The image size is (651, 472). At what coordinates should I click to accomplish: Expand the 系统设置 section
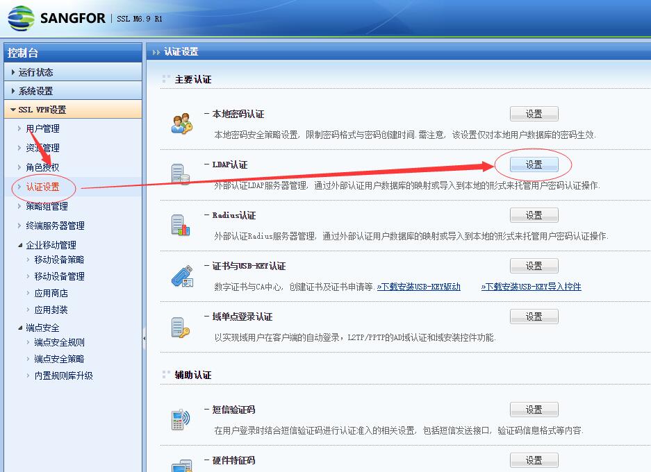tap(73, 91)
